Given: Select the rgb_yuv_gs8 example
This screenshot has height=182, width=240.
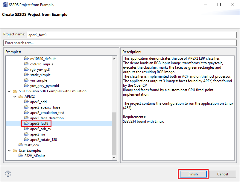Looking at the screenshot, I should [x=40, y=70].
